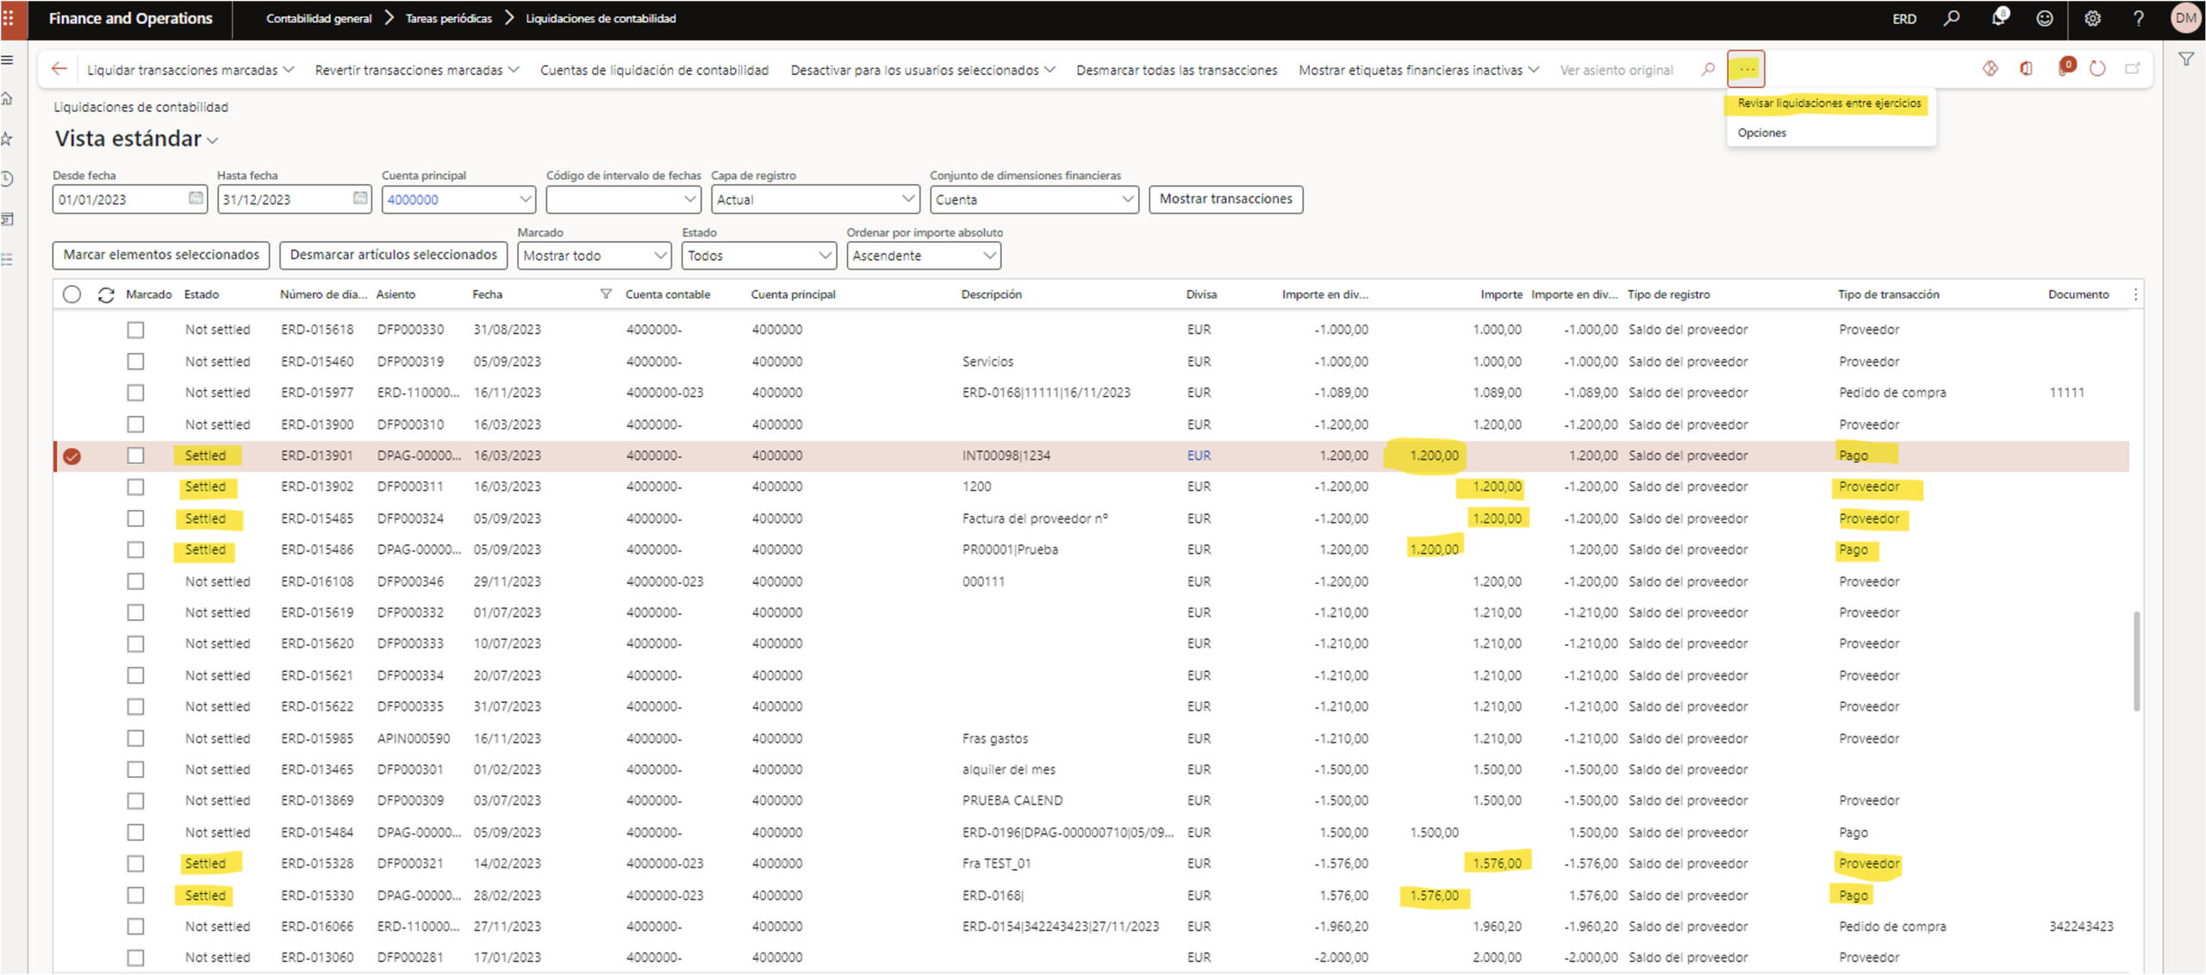
Task: Click the help question mark icon
Action: (x=2139, y=18)
